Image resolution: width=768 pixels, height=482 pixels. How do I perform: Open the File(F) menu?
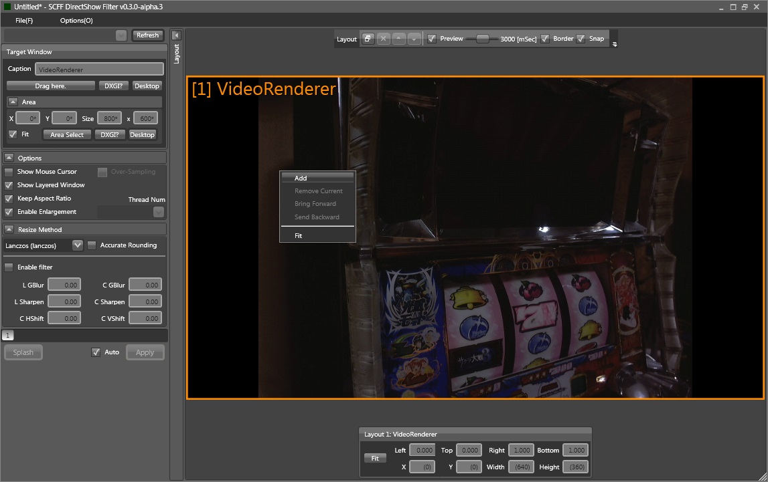24,21
